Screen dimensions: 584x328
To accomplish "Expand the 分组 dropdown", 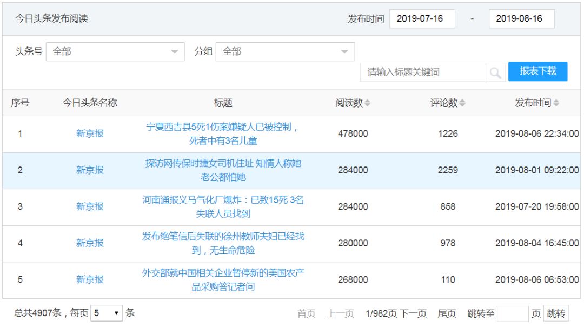I will tap(285, 52).
